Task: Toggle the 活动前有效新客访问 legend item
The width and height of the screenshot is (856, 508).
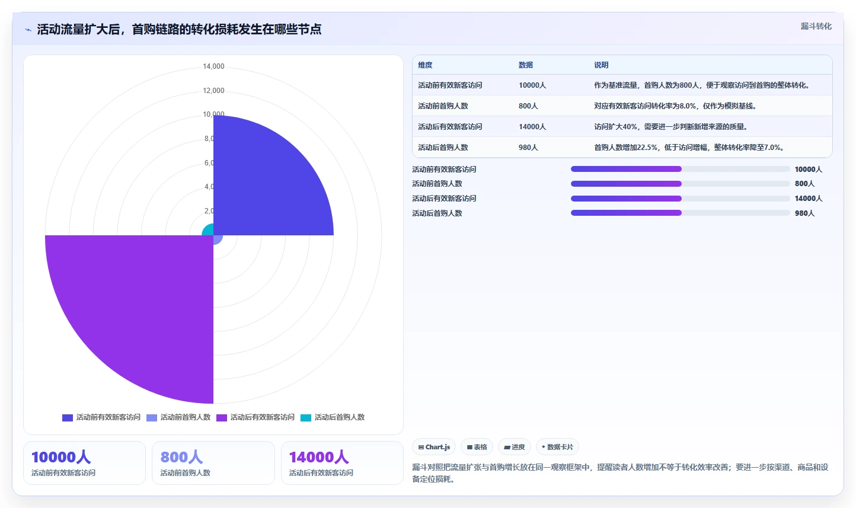Action: (101, 417)
